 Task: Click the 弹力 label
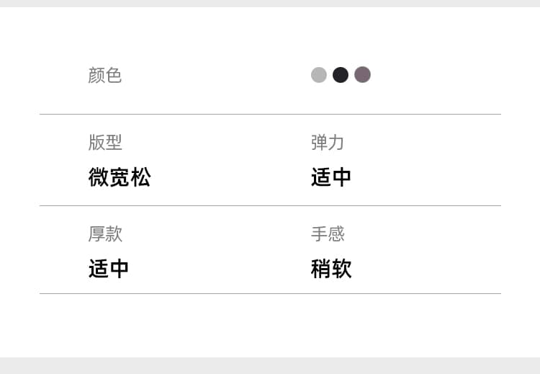click(x=328, y=142)
